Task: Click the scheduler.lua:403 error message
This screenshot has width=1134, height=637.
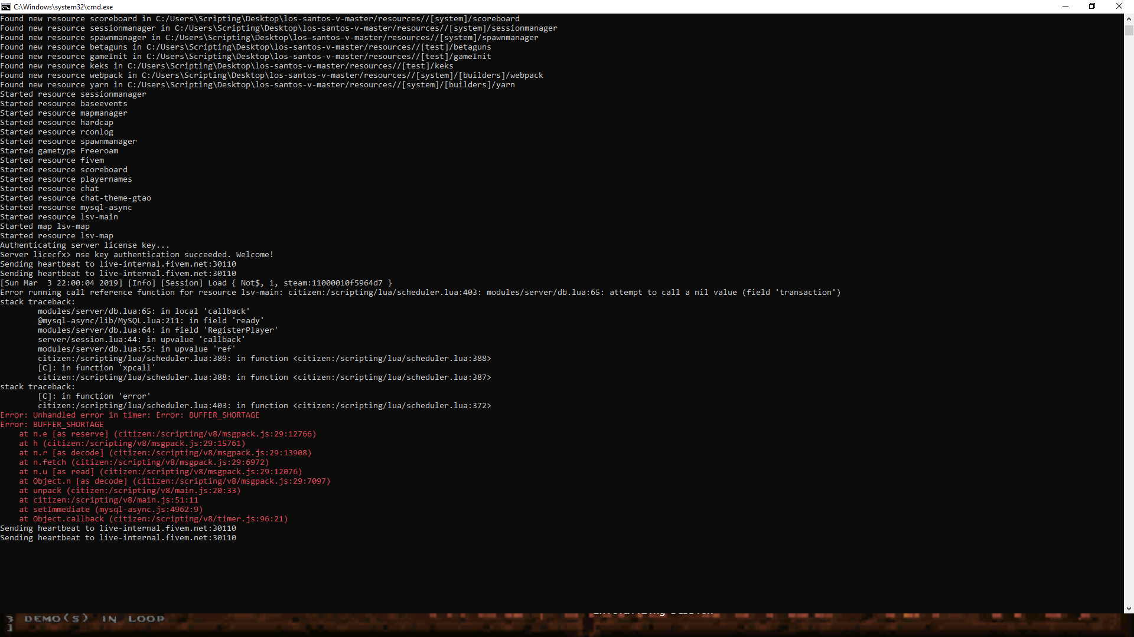Action: (413, 292)
